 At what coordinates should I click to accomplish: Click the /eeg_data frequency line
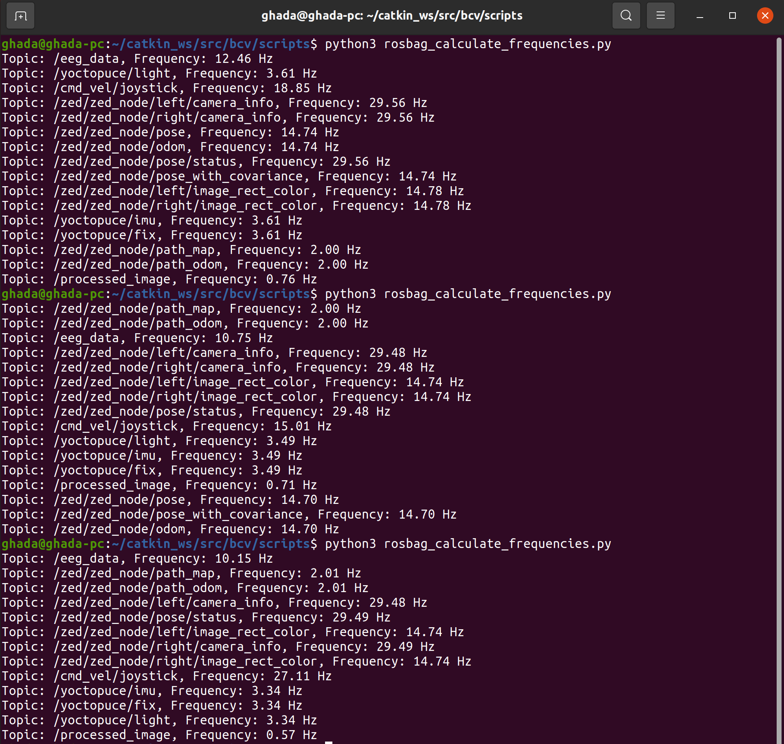pos(137,58)
